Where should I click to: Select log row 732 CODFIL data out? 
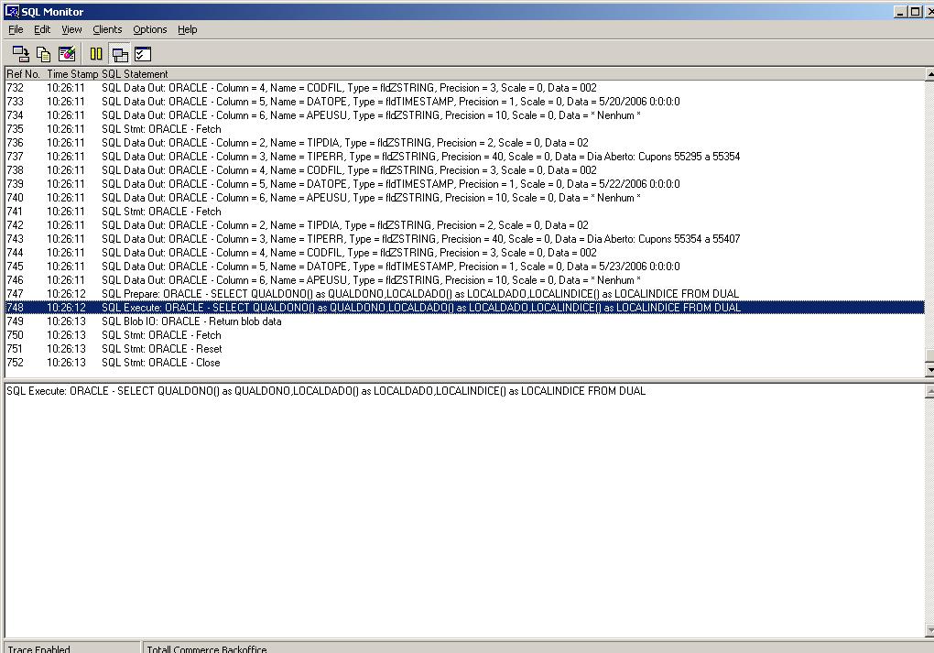pyautogui.click(x=464, y=88)
